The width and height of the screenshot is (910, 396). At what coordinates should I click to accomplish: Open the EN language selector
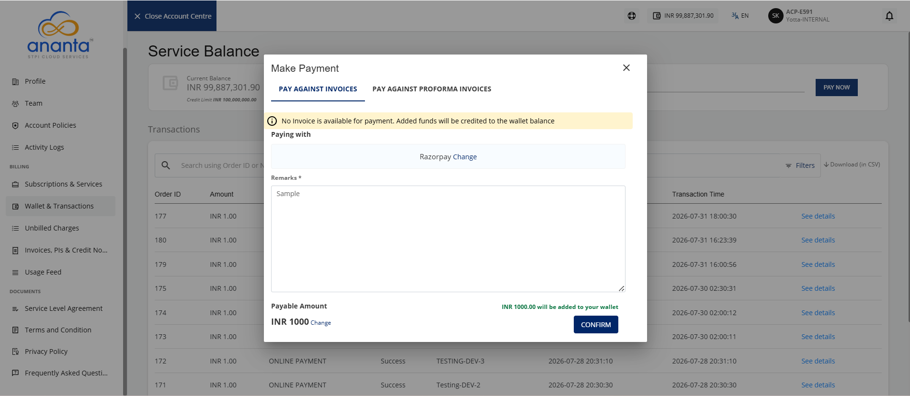pos(740,16)
